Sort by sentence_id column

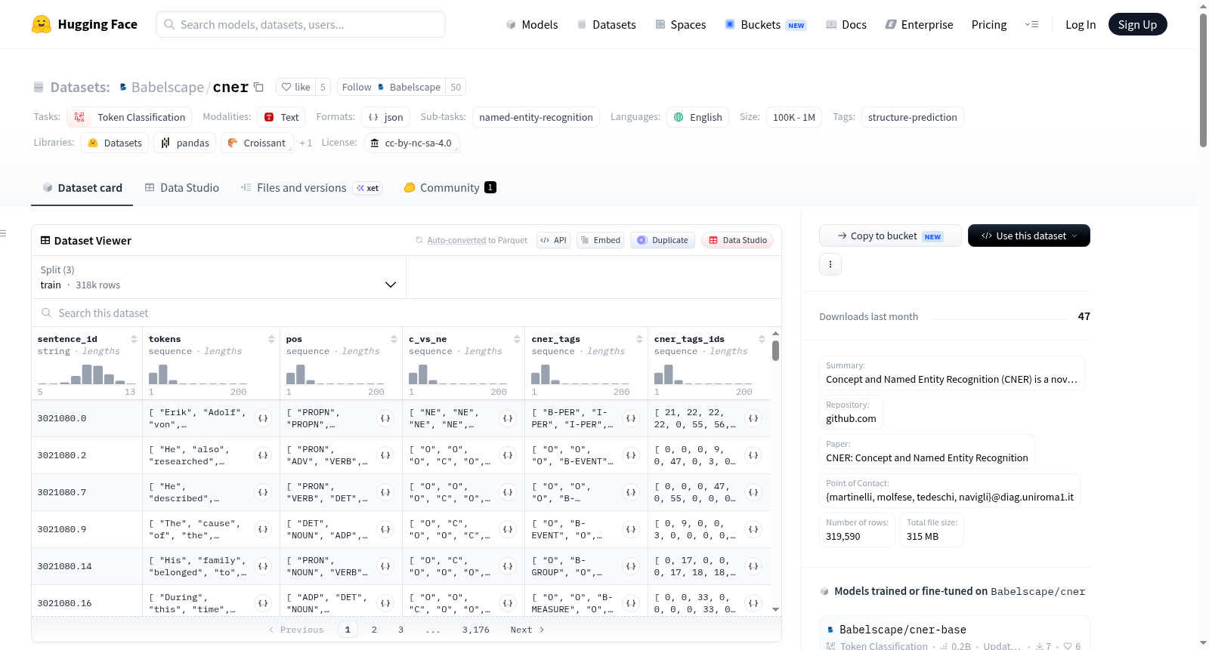tap(134, 339)
